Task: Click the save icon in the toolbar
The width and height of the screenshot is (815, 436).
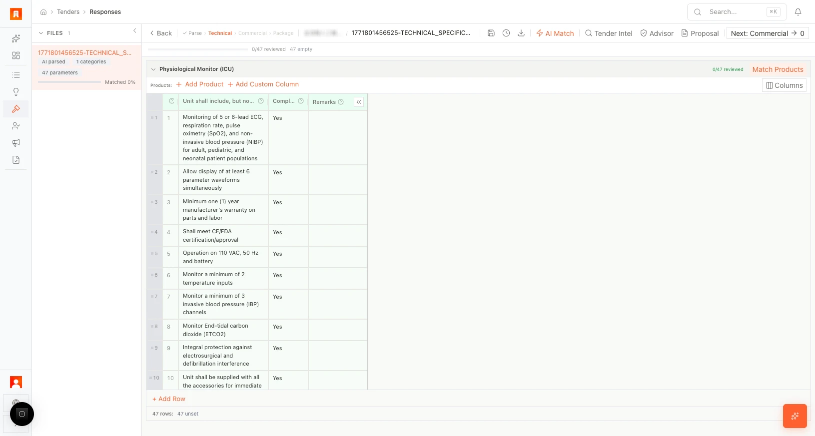Action: click(x=491, y=33)
